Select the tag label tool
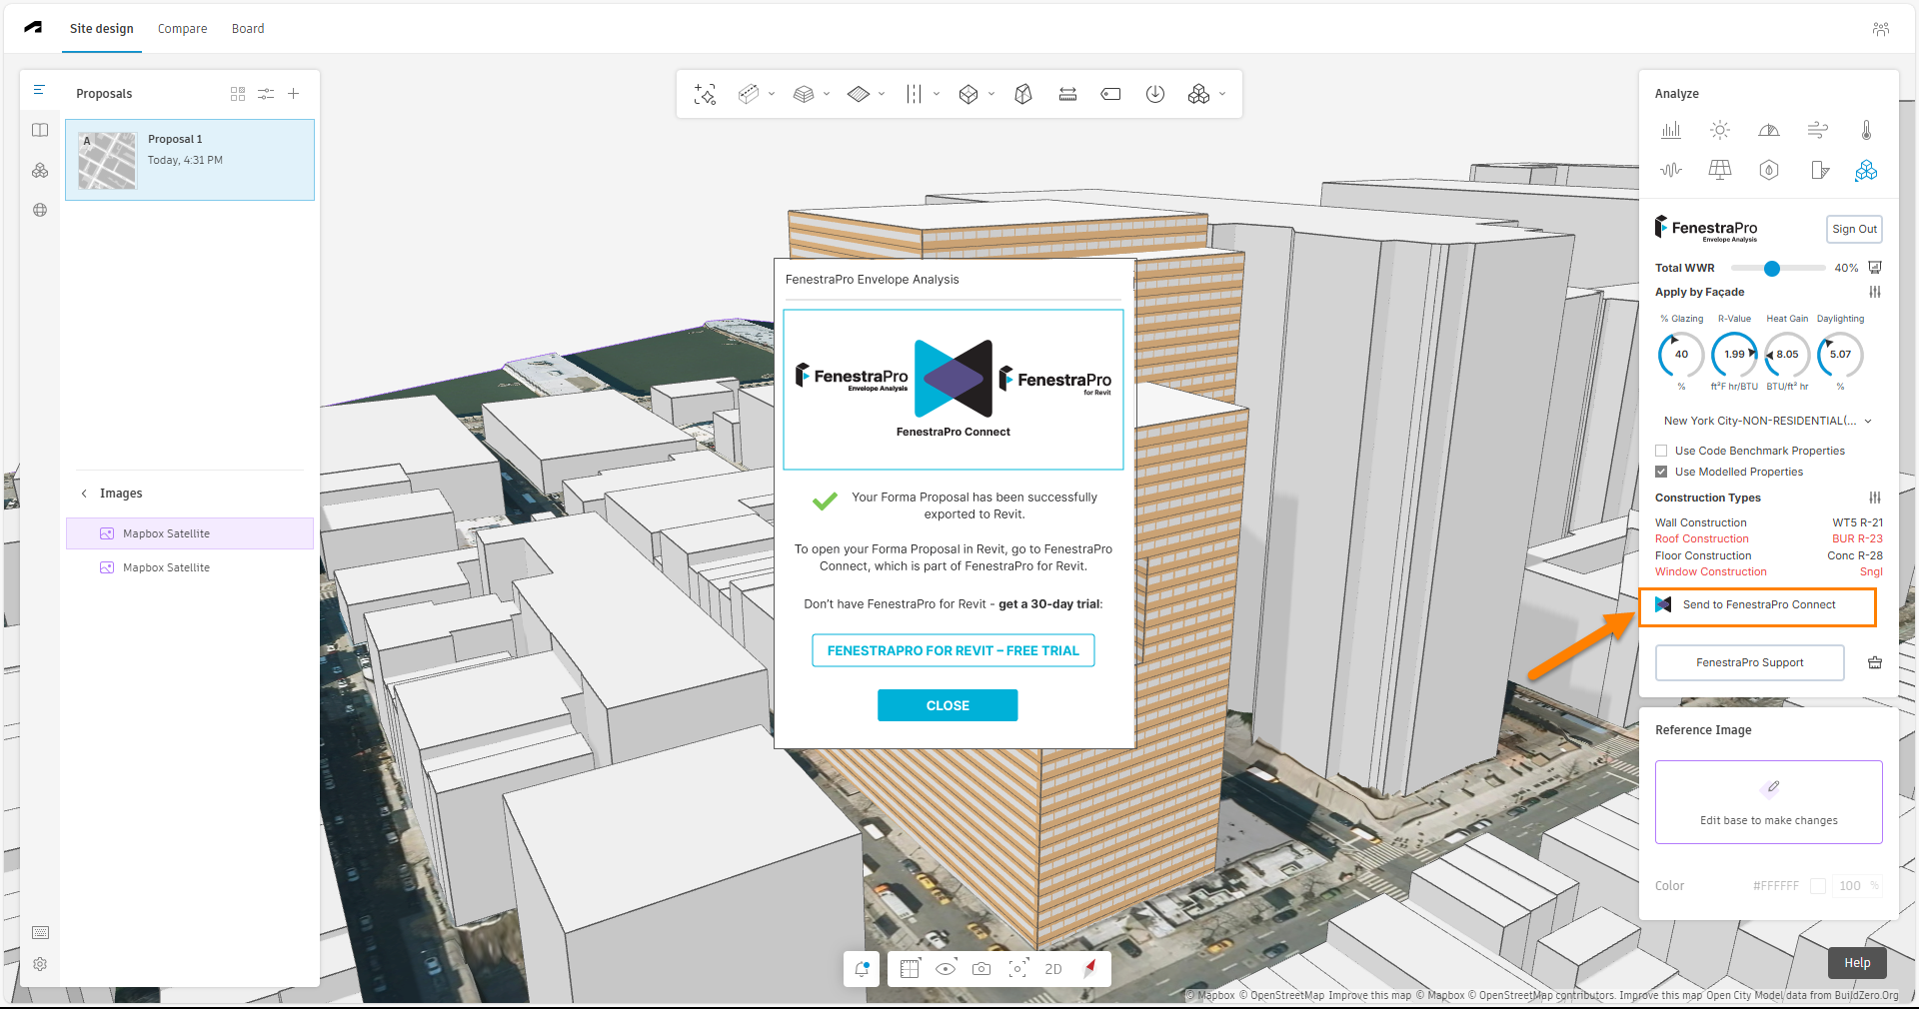Viewport: 1919px width, 1009px height. (1110, 94)
